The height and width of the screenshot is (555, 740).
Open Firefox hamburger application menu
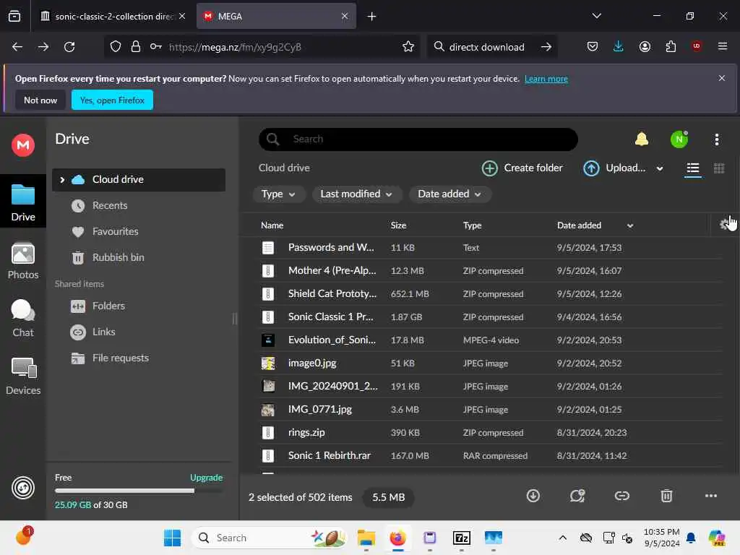click(723, 46)
